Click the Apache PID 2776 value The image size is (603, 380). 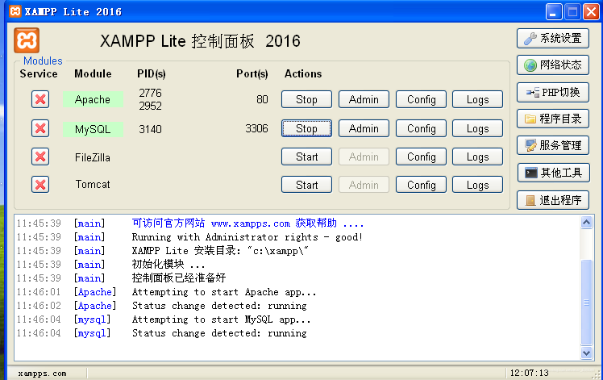[151, 93]
